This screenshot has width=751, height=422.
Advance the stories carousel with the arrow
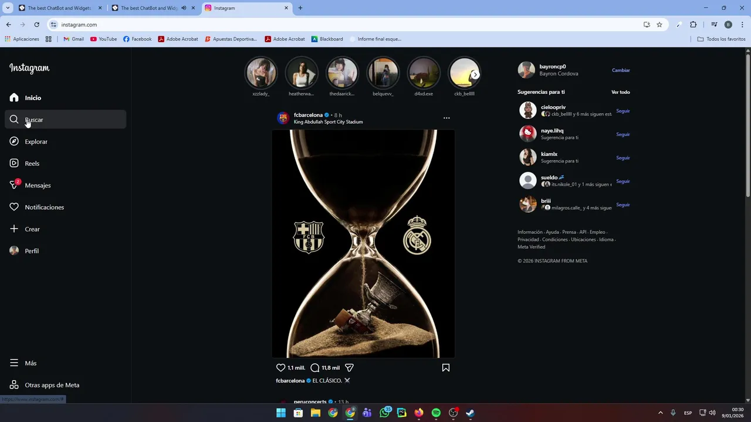(x=475, y=75)
